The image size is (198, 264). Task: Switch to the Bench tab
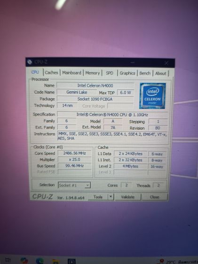pyautogui.click(x=145, y=73)
